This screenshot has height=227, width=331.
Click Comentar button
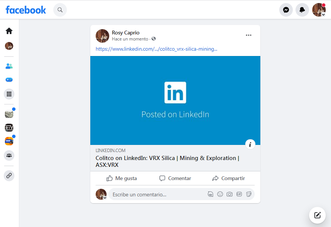pos(175,179)
